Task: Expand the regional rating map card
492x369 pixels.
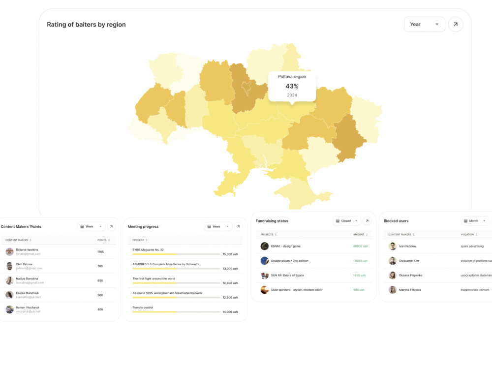Action: click(x=455, y=24)
